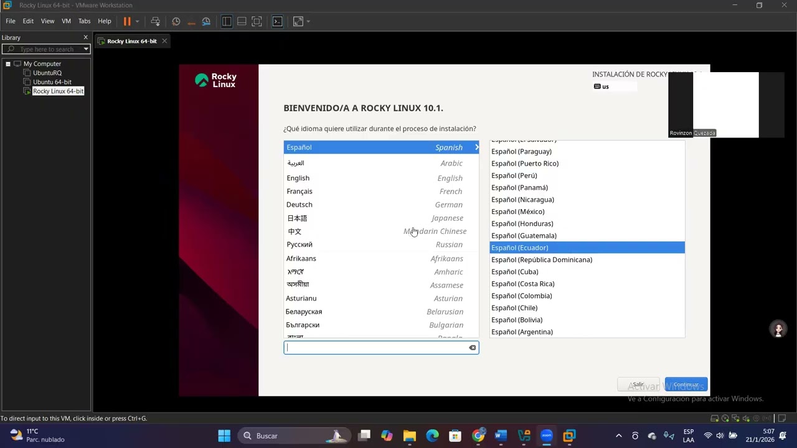Click the Salir button
The image size is (797, 448).
click(638, 385)
